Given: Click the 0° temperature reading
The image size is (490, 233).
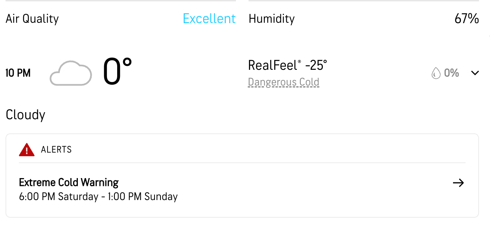Looking at the screenshot, I should coord(117,72).
